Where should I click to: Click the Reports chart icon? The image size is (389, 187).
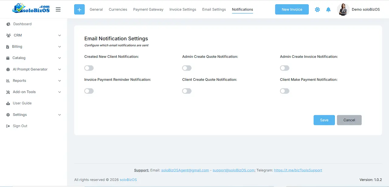coord(8,81)
